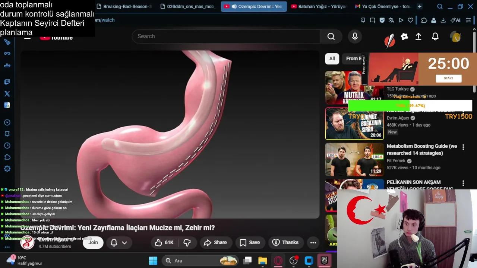Open Epic Games launcher from taskbar

point(324,261)
